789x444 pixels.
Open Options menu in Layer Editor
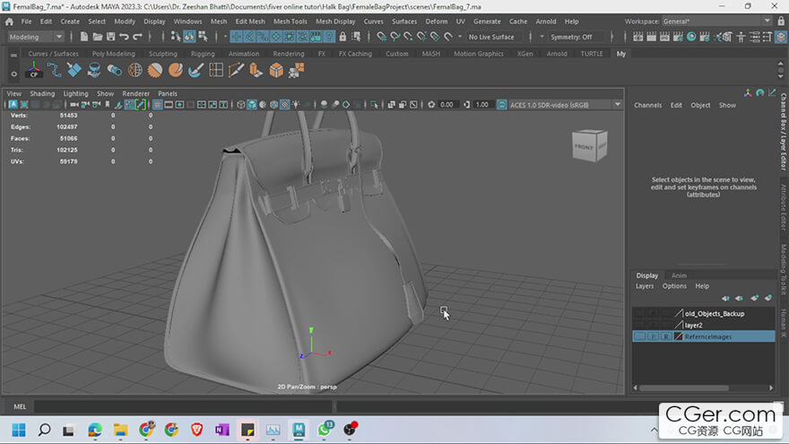tap(674, 286)
